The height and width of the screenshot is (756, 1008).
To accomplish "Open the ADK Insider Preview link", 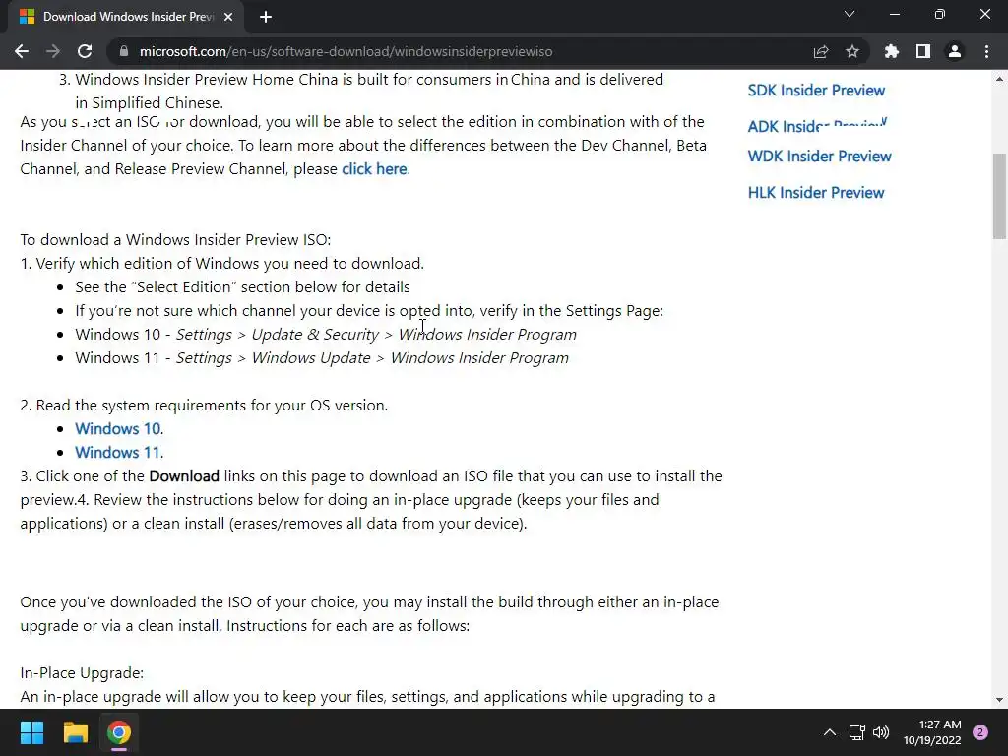I will point(817,125).
